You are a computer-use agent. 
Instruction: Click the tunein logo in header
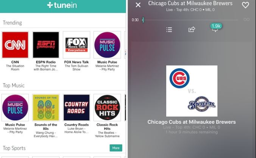[62, 5]
